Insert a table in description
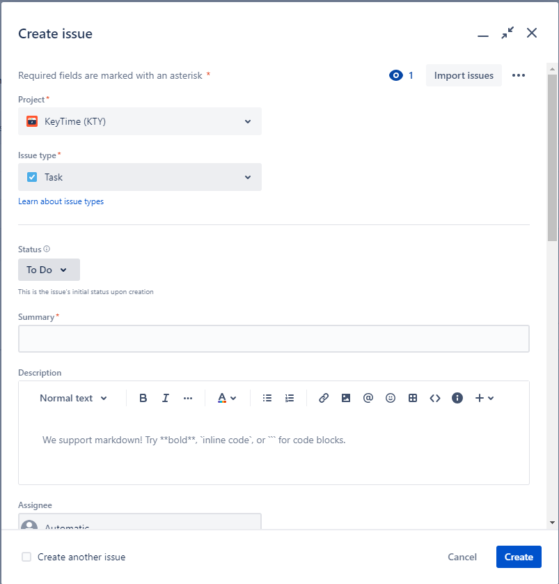Image resolution: width=559 pixels, height=584 pixels. (412, 398)
